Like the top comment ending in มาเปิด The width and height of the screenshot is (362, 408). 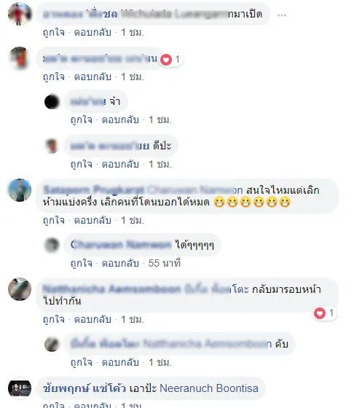[x=54, y=32]
